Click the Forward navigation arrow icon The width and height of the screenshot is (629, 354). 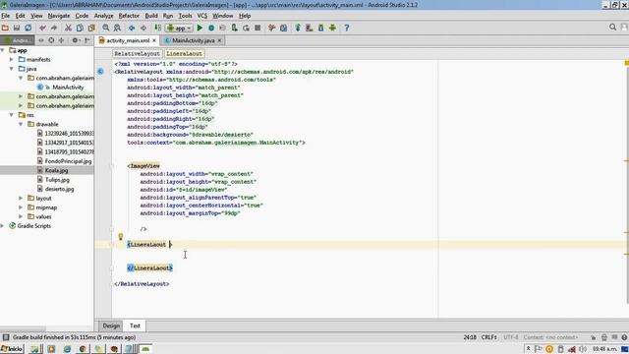(143, 28)
